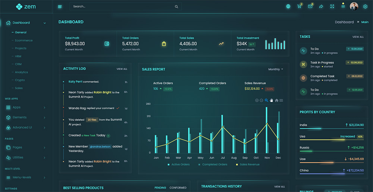
Task: Toggle Sales Revenue chart legend series
Action: 248,164
